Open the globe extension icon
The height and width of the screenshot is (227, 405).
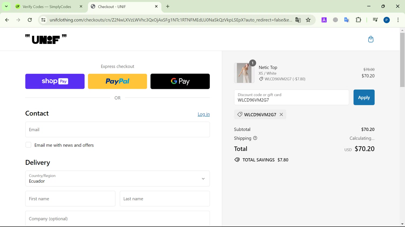pos(335,20)
